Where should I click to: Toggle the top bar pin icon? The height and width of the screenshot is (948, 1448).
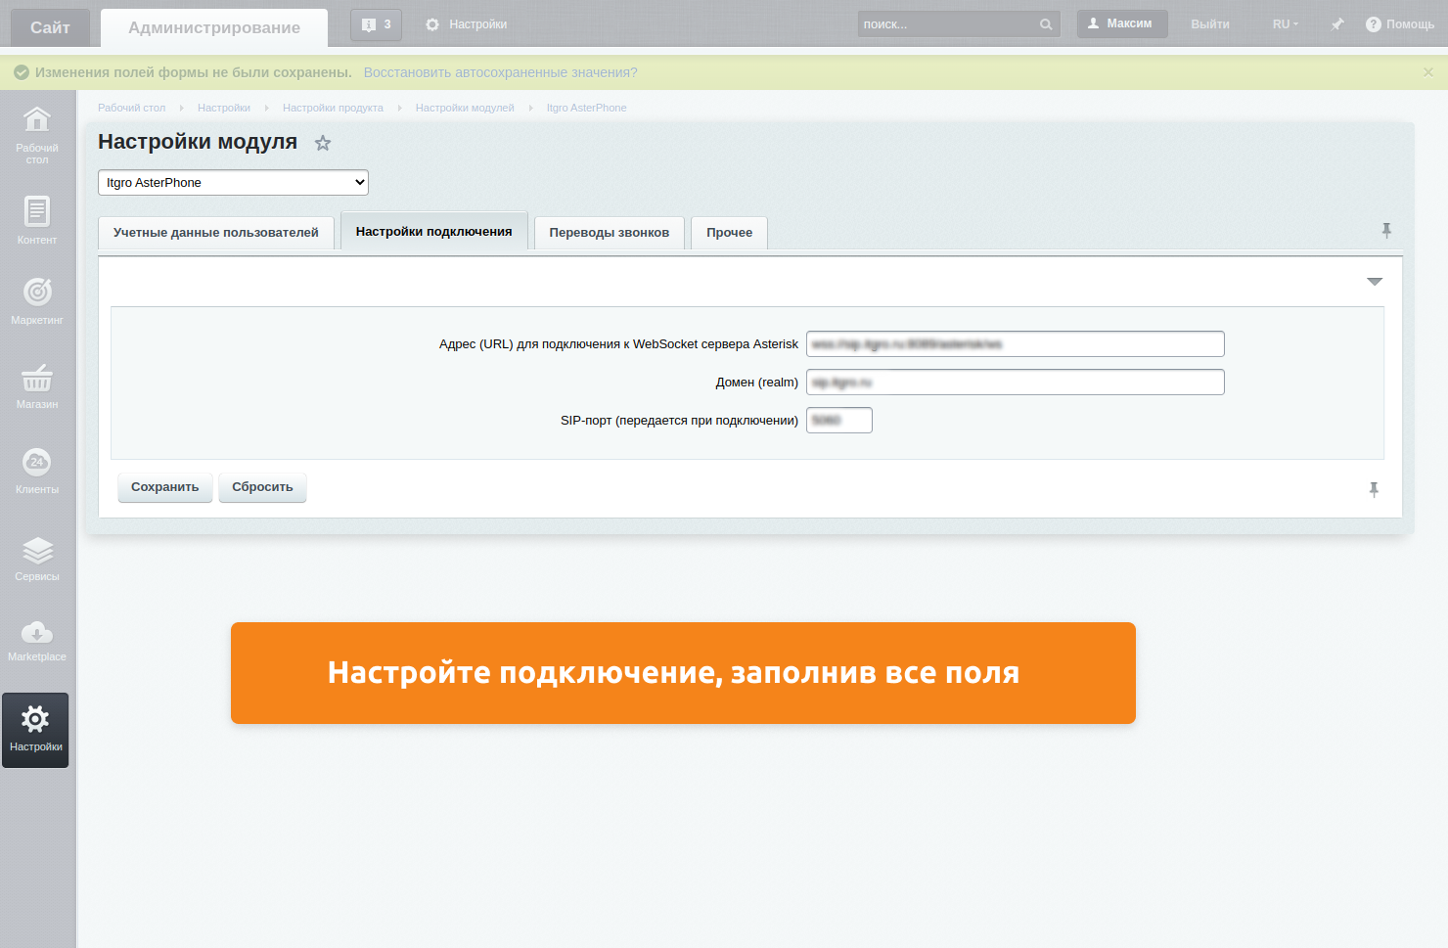[x=1337, y=24]
